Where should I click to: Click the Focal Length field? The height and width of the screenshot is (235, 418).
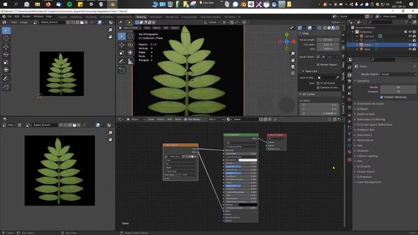pyautogui.click(x=328, y=40)
